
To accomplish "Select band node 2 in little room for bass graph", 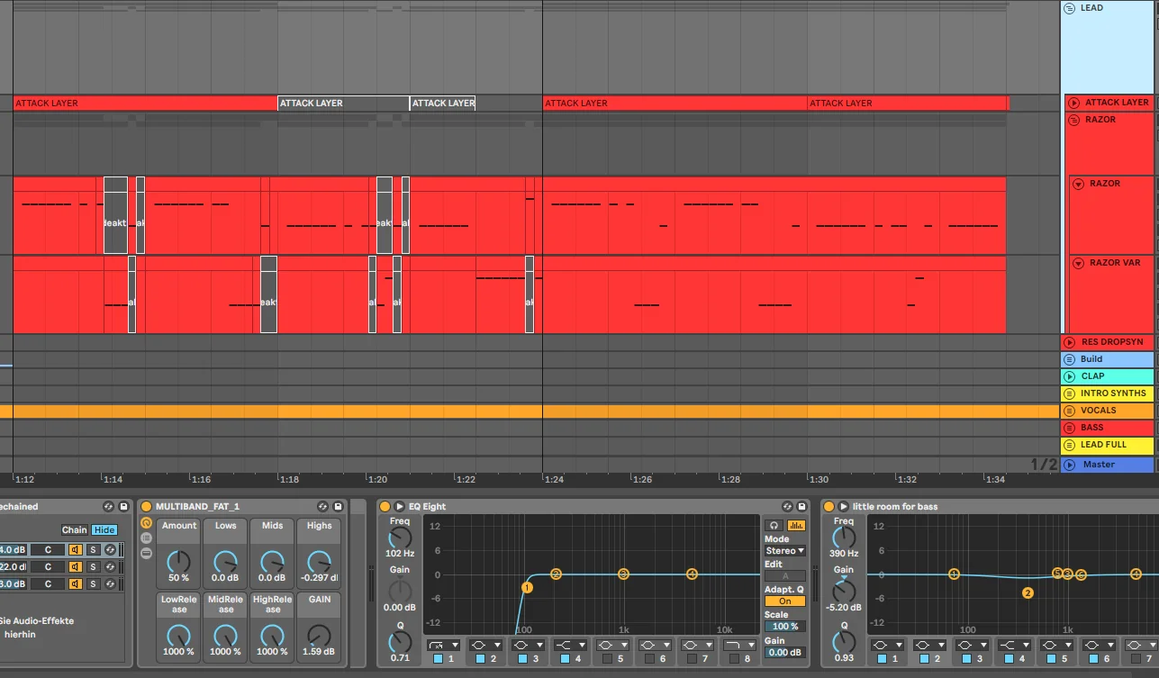I will coord(1028,592).
